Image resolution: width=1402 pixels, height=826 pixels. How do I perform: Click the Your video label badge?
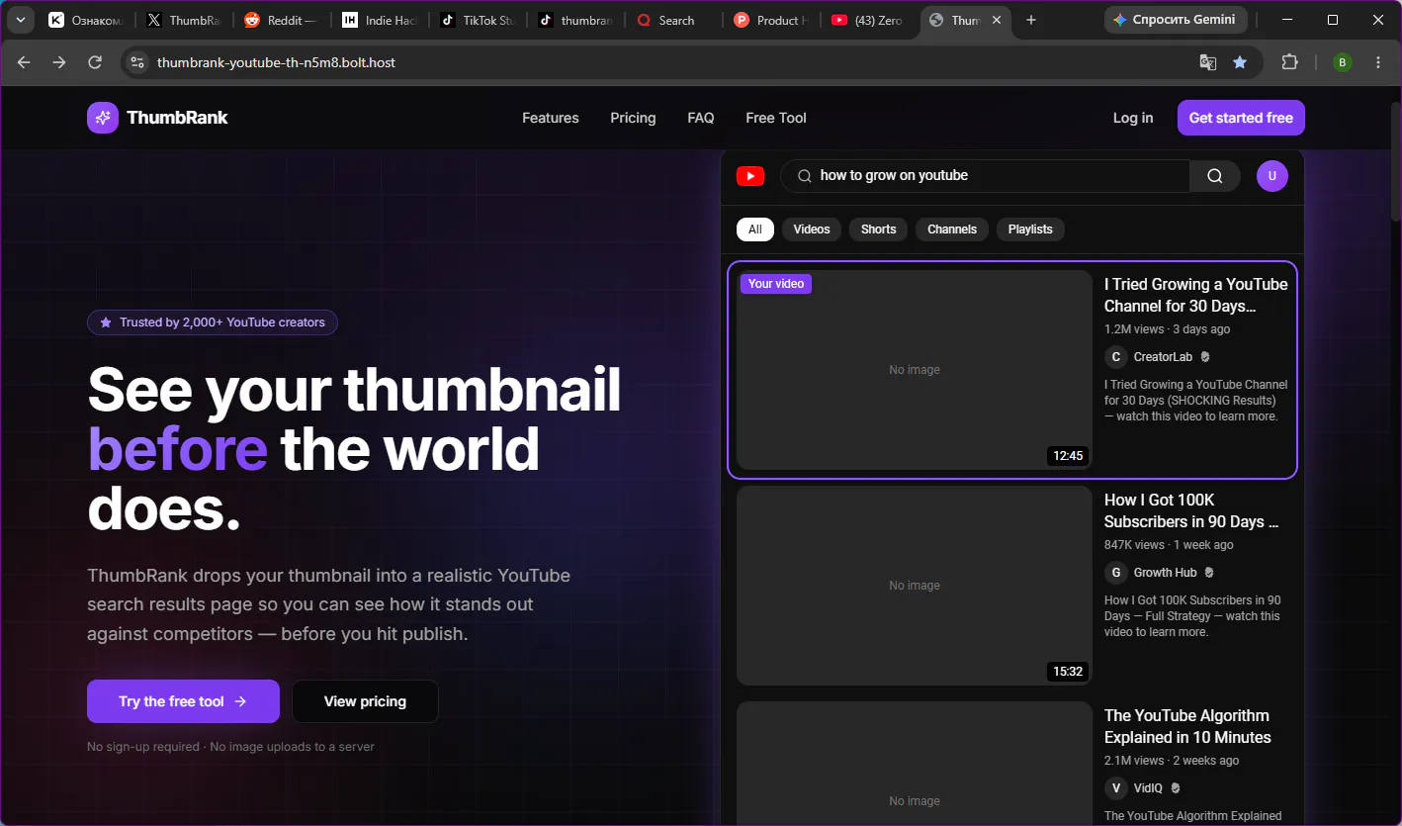tap(776, 284)
